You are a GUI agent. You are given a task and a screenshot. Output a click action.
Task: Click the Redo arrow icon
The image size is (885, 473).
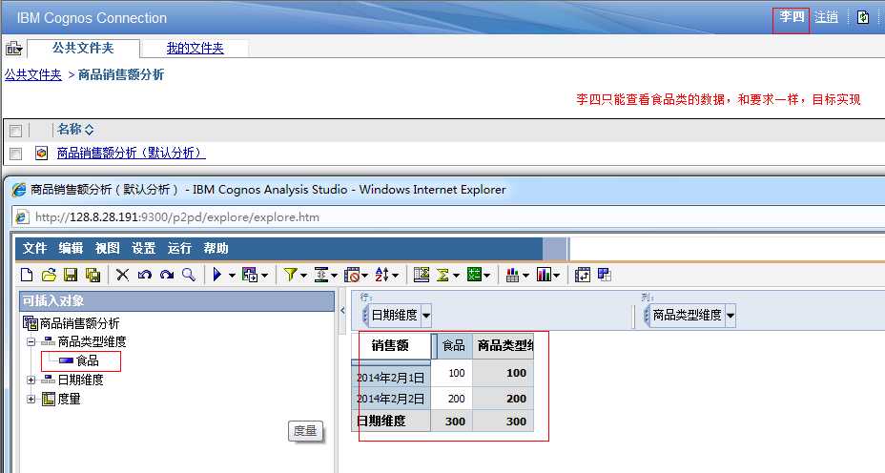167,275
